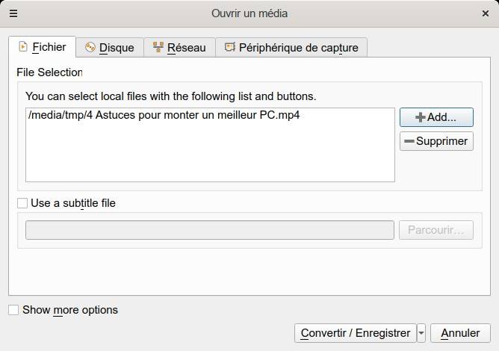Viewport: 499px width, 351px height.
Task: Click the Parcourir browse button
Action: pos(436,230)
